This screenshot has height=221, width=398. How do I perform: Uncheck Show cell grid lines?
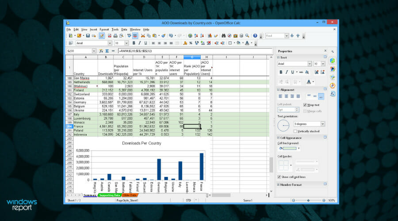point(279,177)
